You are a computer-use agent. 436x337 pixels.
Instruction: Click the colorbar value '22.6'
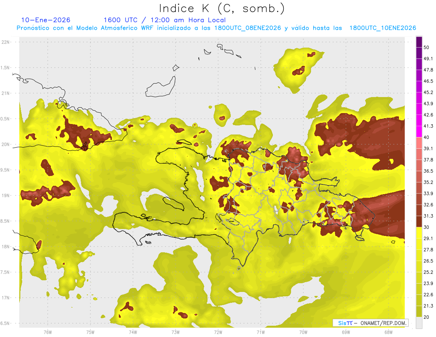coord(428,295)
